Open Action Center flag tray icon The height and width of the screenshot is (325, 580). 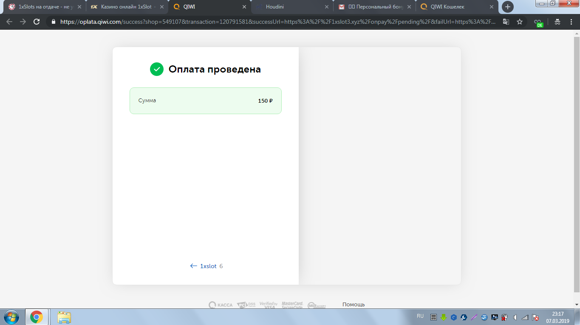[x=535, y=317]
